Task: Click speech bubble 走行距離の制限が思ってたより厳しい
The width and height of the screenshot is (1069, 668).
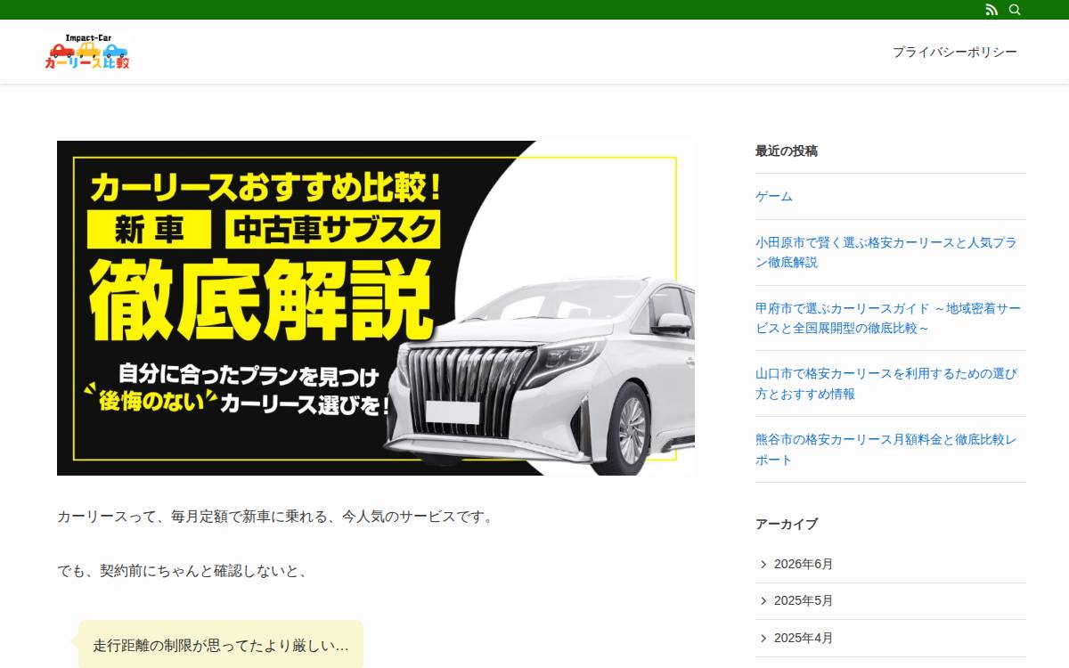Action: click(x=221, y=645)
